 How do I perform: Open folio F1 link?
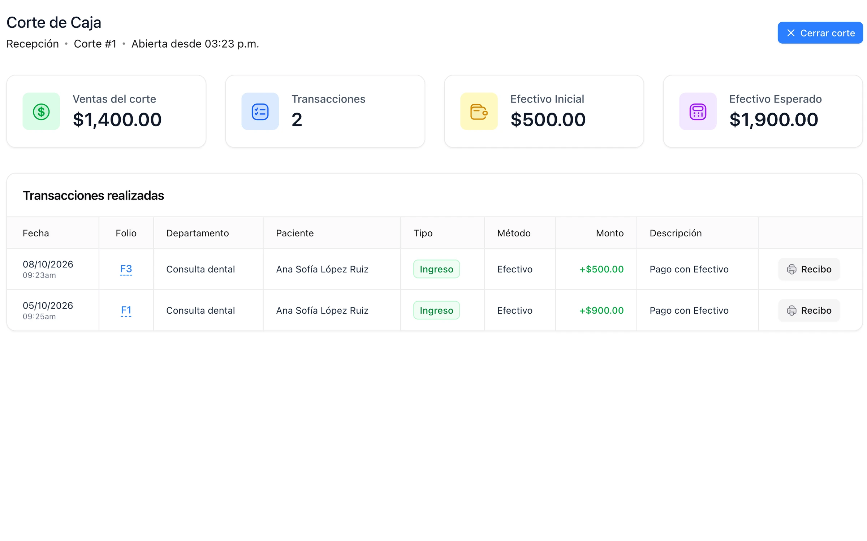coord(126,310)
